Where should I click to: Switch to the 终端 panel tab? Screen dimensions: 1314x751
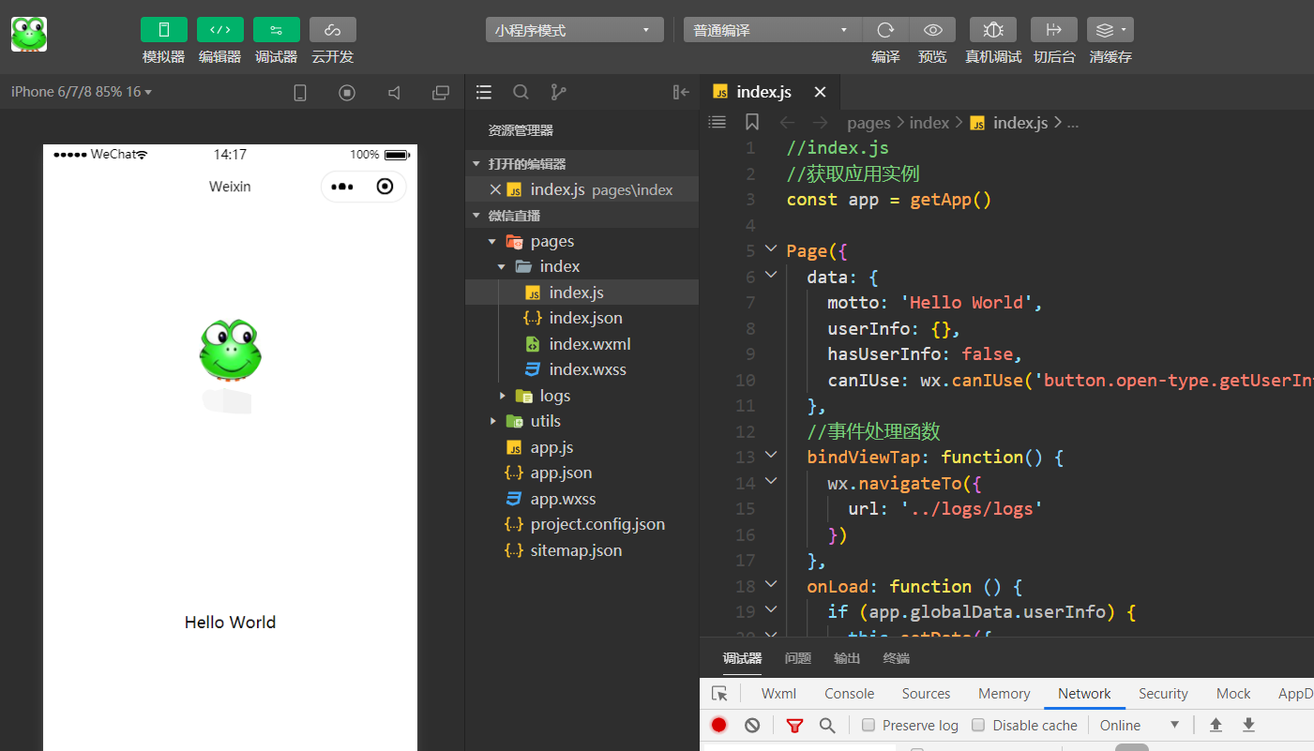tap(897, 658)
